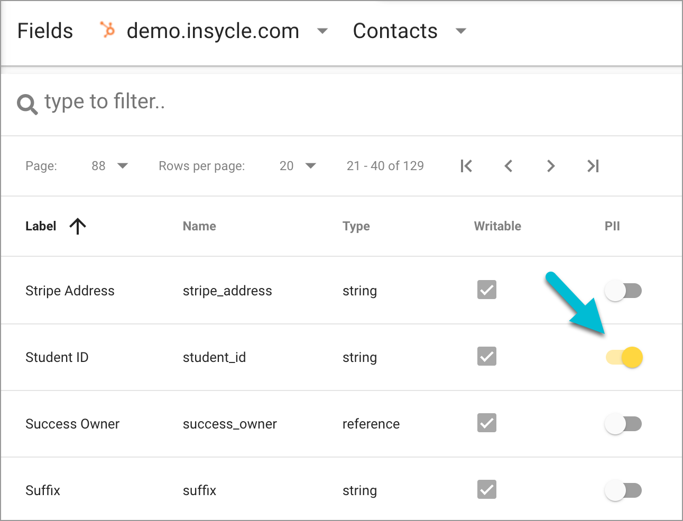The width and height of the screenshot is (683, 521).
Task: Go to previous page via left chevron icon
Action: (x=508, y=166)
